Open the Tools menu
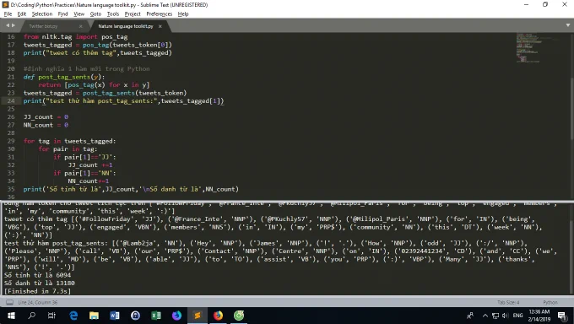This screenshot has width=574, height=324. [x=113, y=13]
